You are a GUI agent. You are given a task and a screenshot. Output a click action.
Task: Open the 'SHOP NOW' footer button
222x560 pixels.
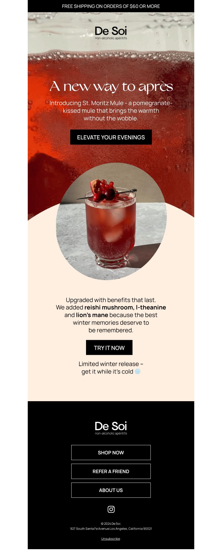(x=111, y=453)
